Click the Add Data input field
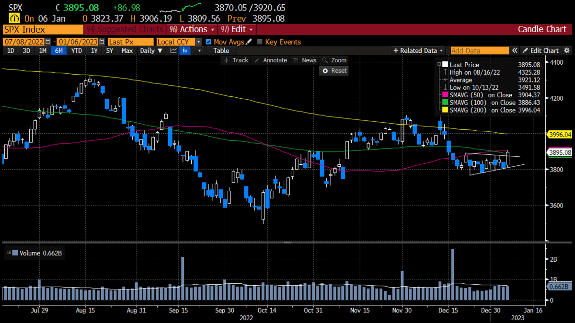This screenshot has width=575, height=323. pyautogui.click(x=480, y=50)
